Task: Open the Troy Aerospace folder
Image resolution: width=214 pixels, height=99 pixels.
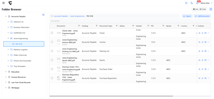Action: click(x=19, y=66)
